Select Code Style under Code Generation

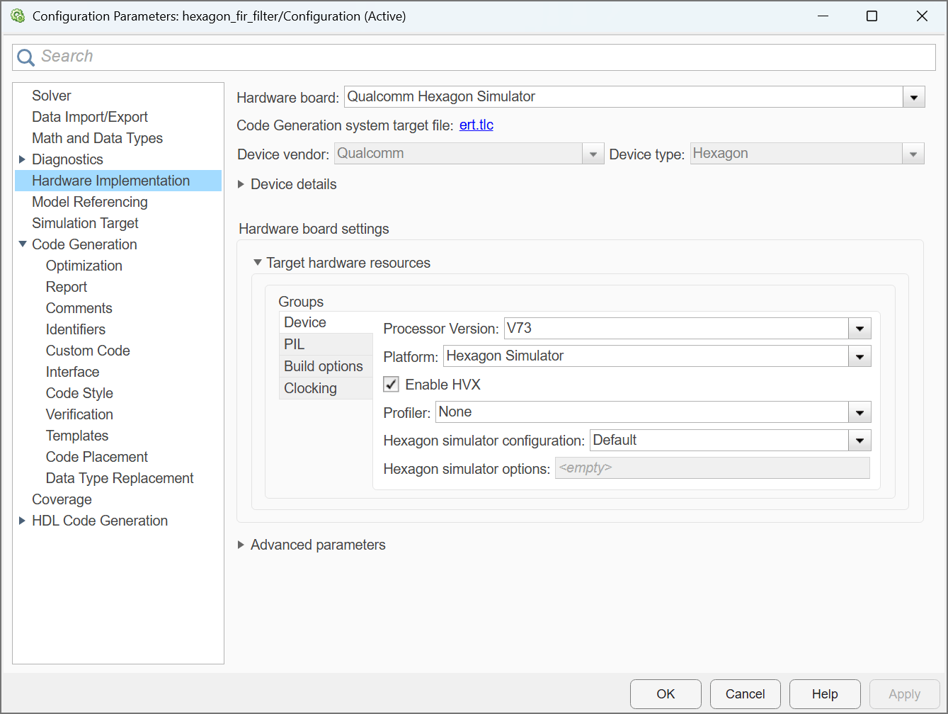[x=79, y=393]
